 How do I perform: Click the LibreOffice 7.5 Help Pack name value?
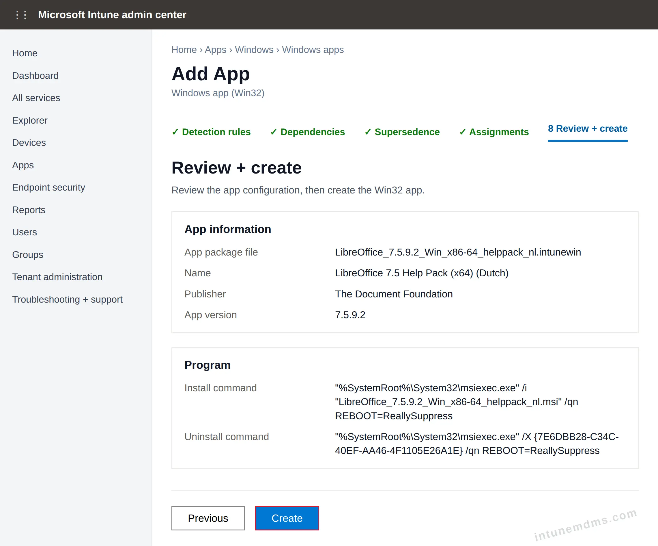point(421,273)
